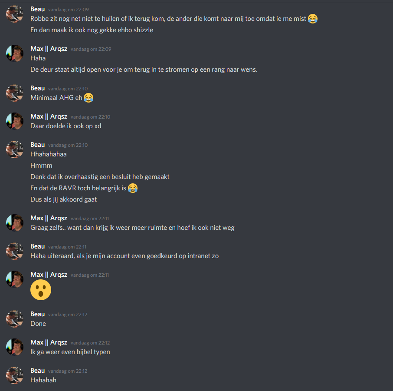Open Max's avatar beside the "Haha" message
393x391 pixels.
pyautogui.click(x=14, y=53)
